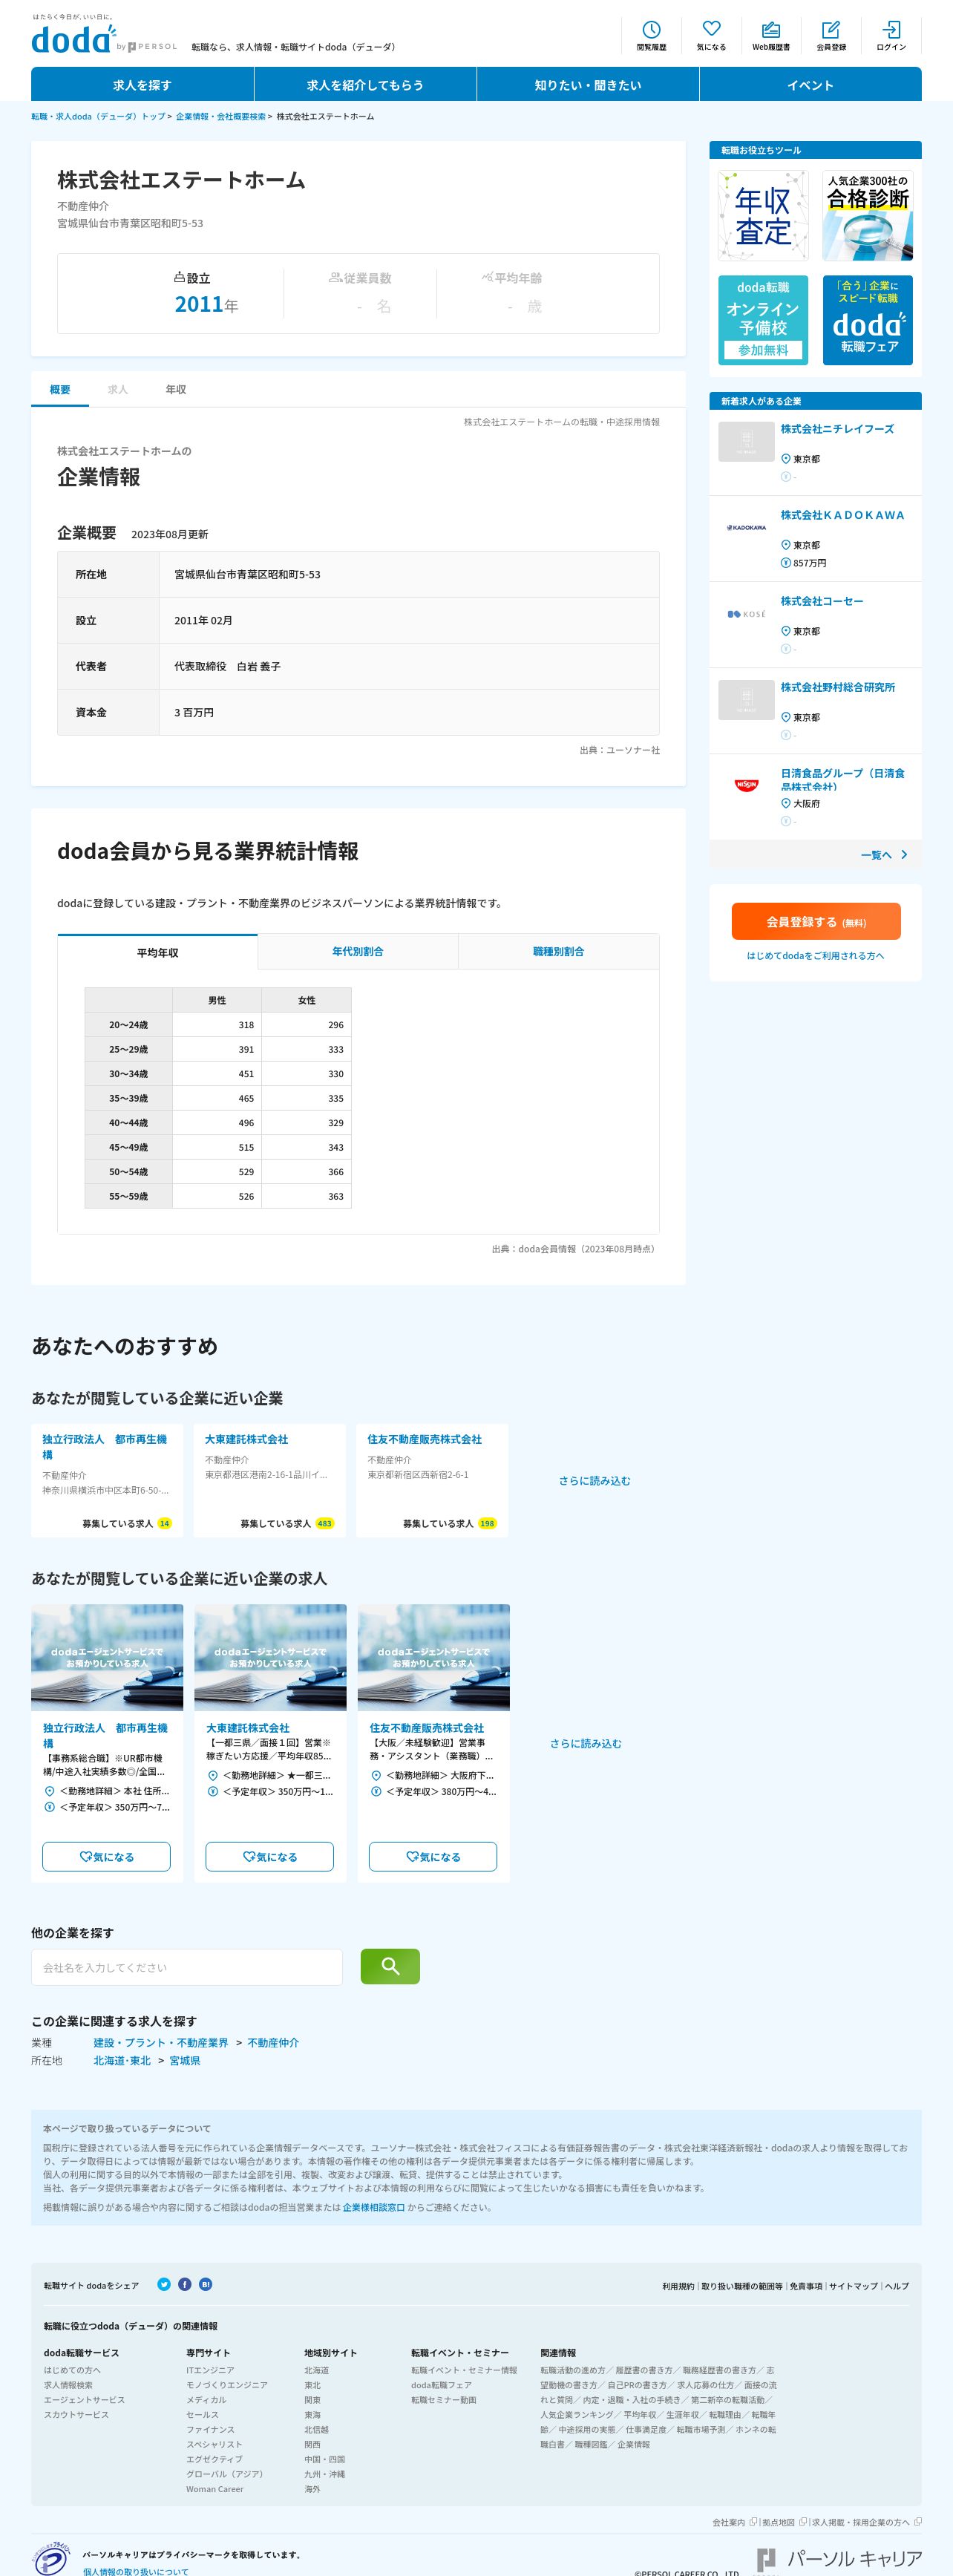The height and width of the screenshot is (2576, 953).
Task: Load more similar job listings さらに読み込む
Action: point(585,1743)
